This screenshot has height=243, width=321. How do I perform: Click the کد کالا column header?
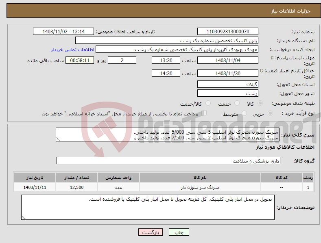tap(282, 178)
